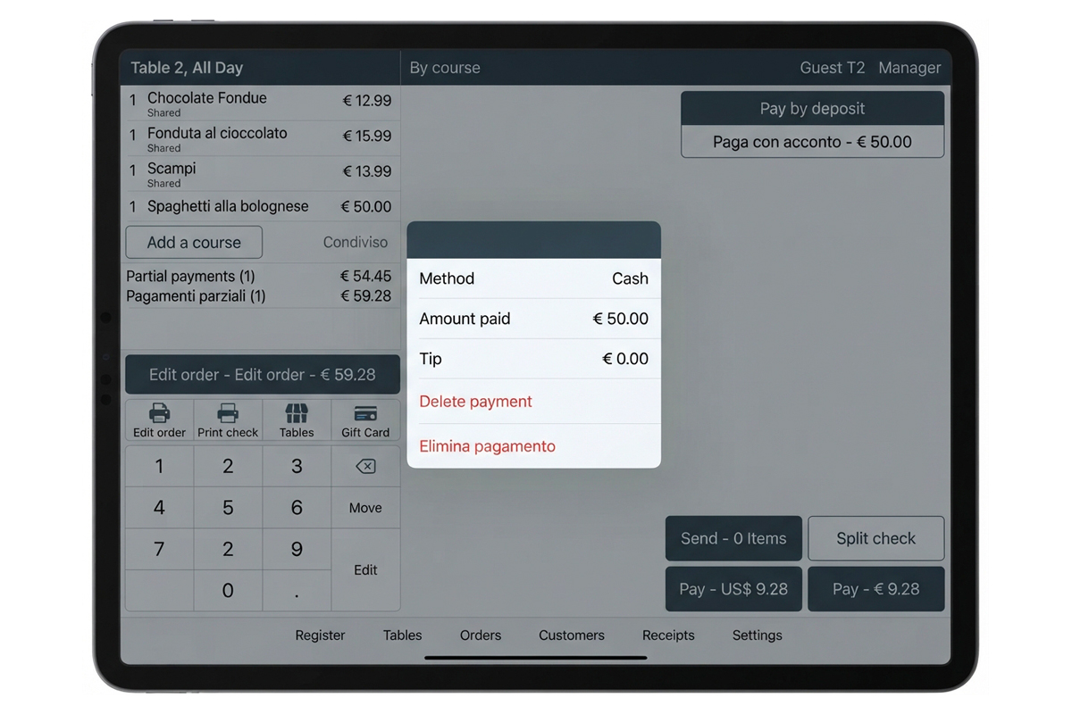Select the Tip € 0.00 row
Viewport: 1072px width, 714px height.
[533, 359]
